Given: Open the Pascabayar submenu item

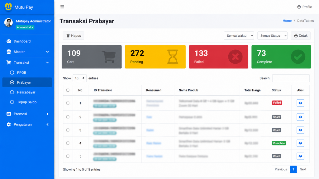Looking at the screenshot, I should (x=27, y=92).
